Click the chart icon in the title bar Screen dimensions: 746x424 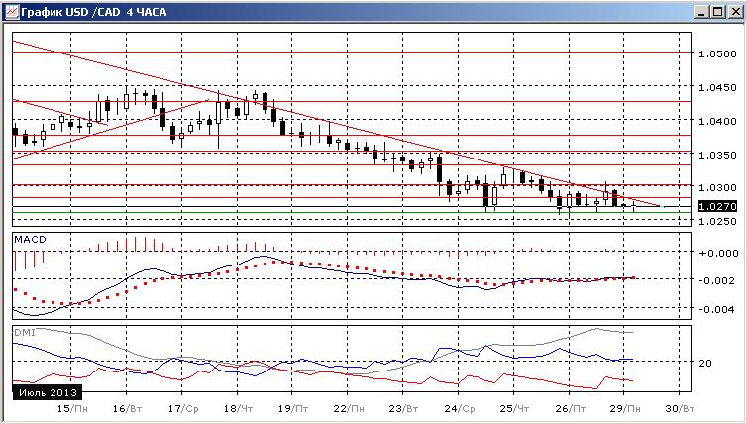pos(12,11)
